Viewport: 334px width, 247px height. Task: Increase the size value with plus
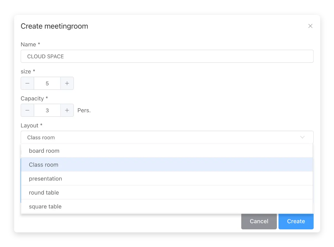[x=67, y=83]
